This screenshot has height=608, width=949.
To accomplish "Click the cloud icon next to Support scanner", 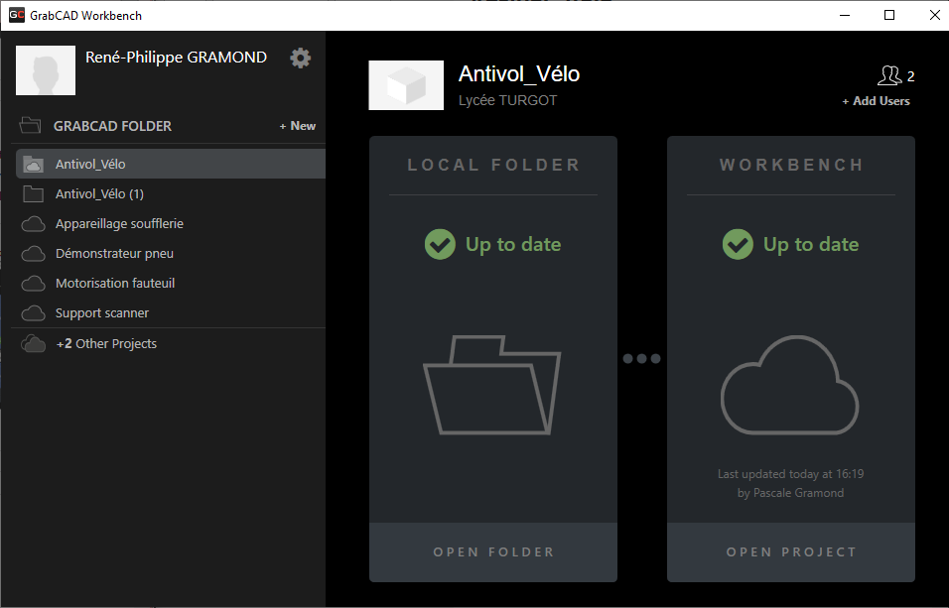I will coord(34,313).
